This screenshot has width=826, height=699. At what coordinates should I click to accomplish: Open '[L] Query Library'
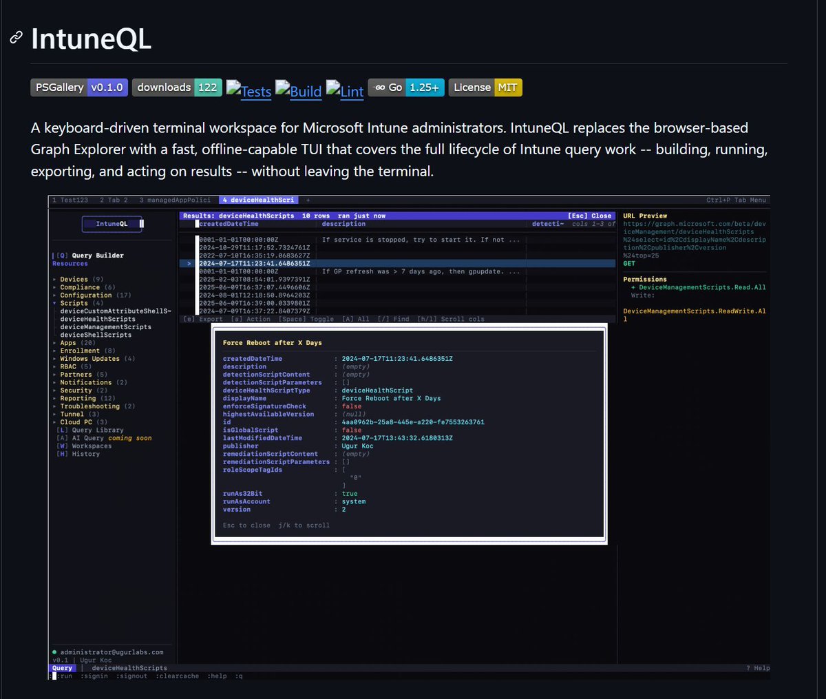[x=90, y=430]
